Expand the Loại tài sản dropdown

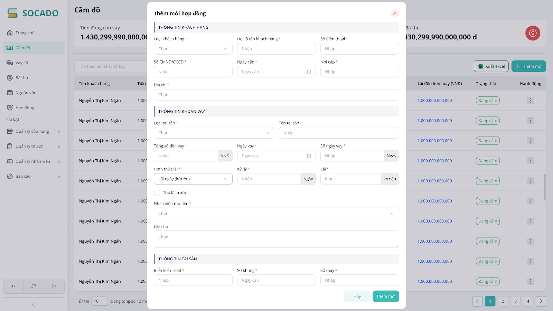[214, 133]
